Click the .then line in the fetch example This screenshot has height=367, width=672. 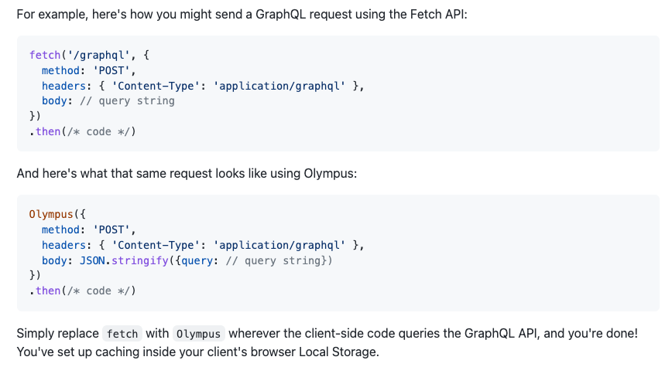click(83, 132)
